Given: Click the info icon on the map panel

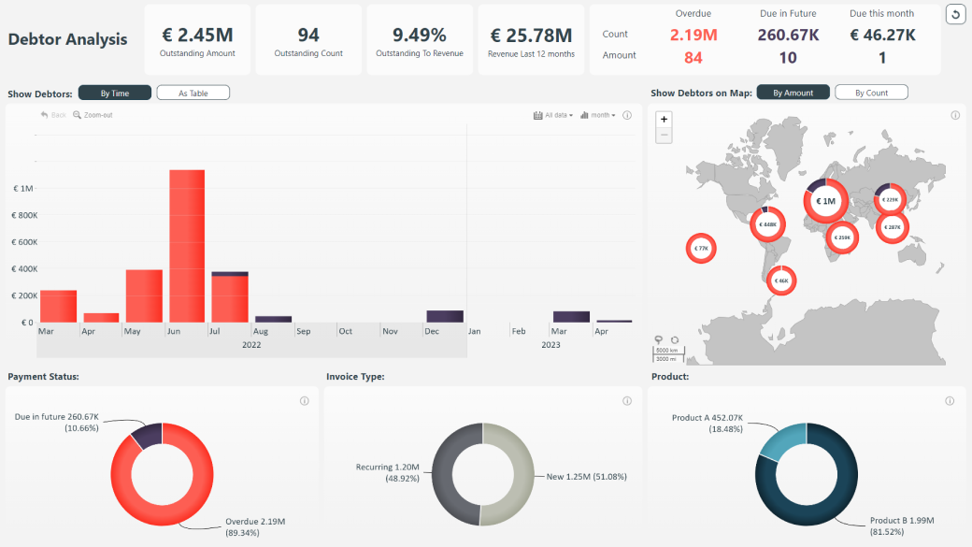Looking at the screenshot, I should [x=955, y=115].
